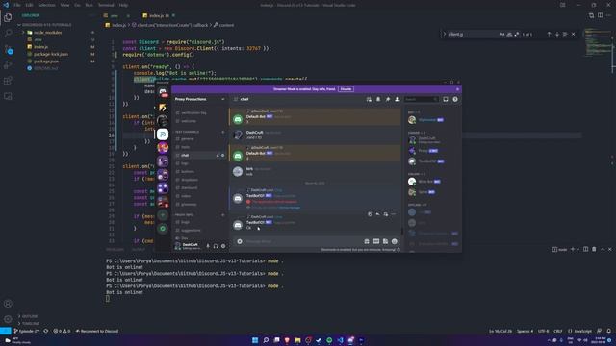Open Notification Settings bell in Discord header
Image resolution: width=616 pixels, height=346 pixels.
(x=378, y=99)
